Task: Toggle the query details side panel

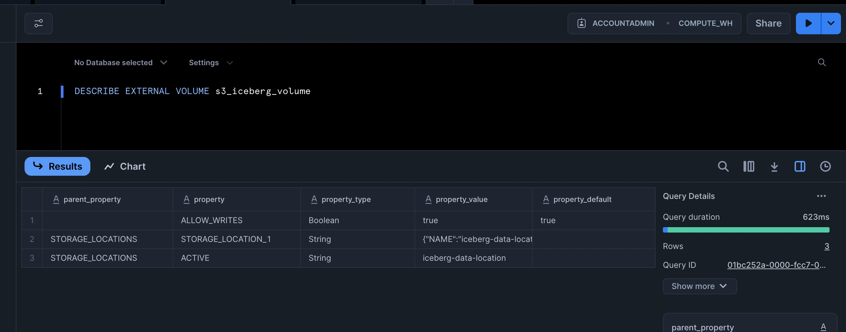Action: 800,166
